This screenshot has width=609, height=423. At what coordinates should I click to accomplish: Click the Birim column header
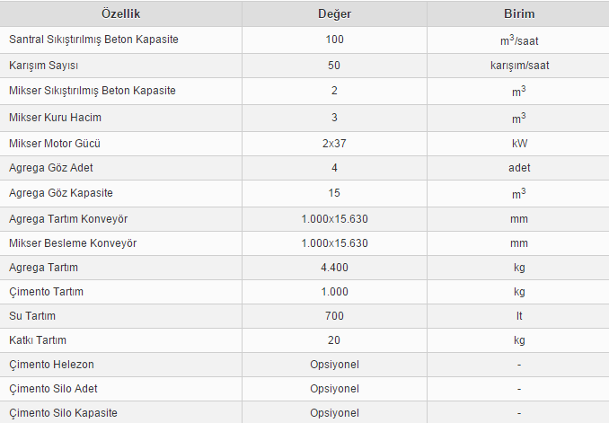[x=519, y=15]
